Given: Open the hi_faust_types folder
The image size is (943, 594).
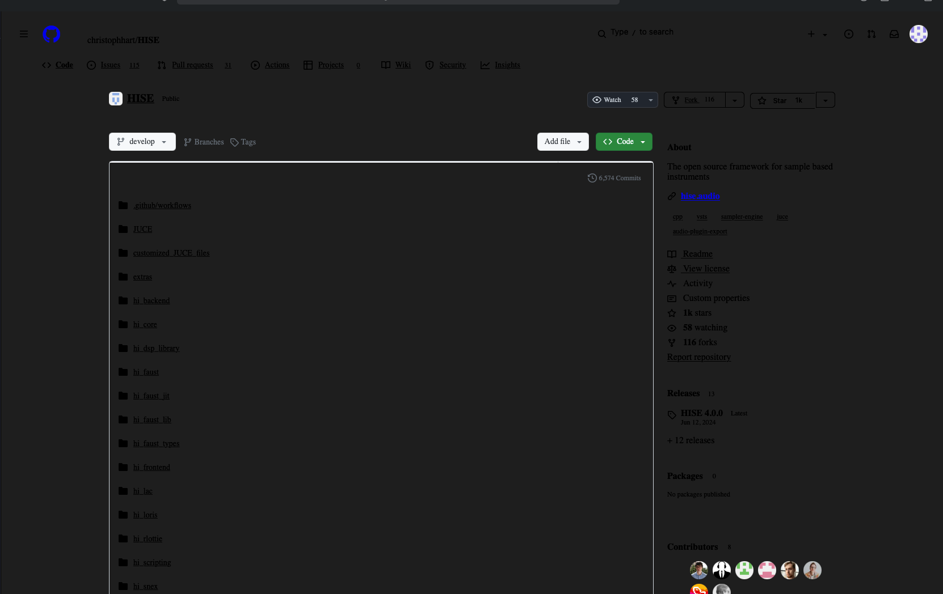Looking at the screenshot, I should coord(157,443).
